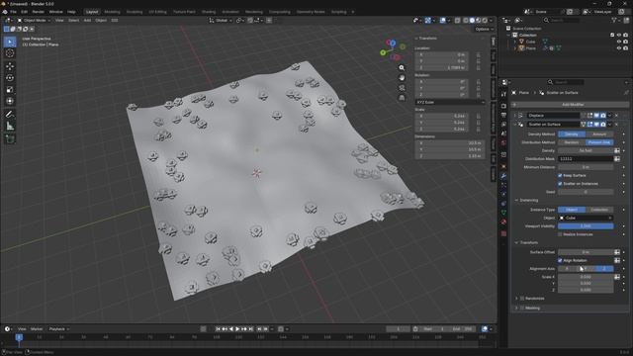The width and height of the screenshot is (633, 356).
Task: Set Density Method to Amount
Action: click(599, 134)
